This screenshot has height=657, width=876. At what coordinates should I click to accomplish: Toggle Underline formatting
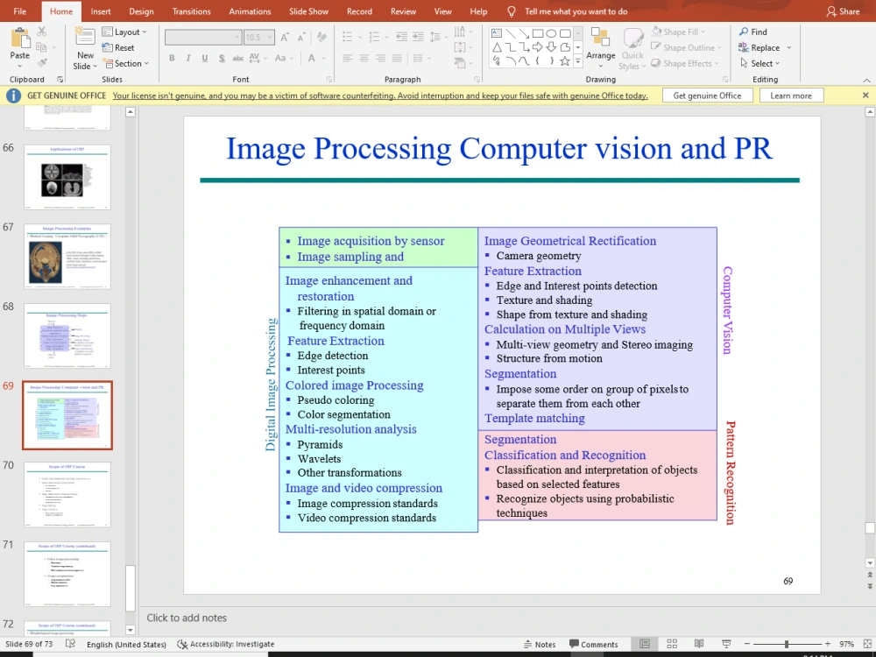(x=205, y=58)
